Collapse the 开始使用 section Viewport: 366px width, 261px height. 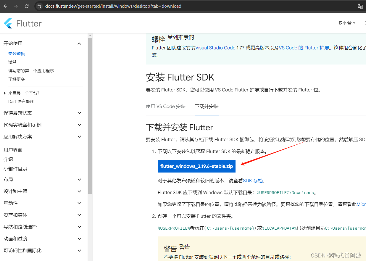pos(79,43)
